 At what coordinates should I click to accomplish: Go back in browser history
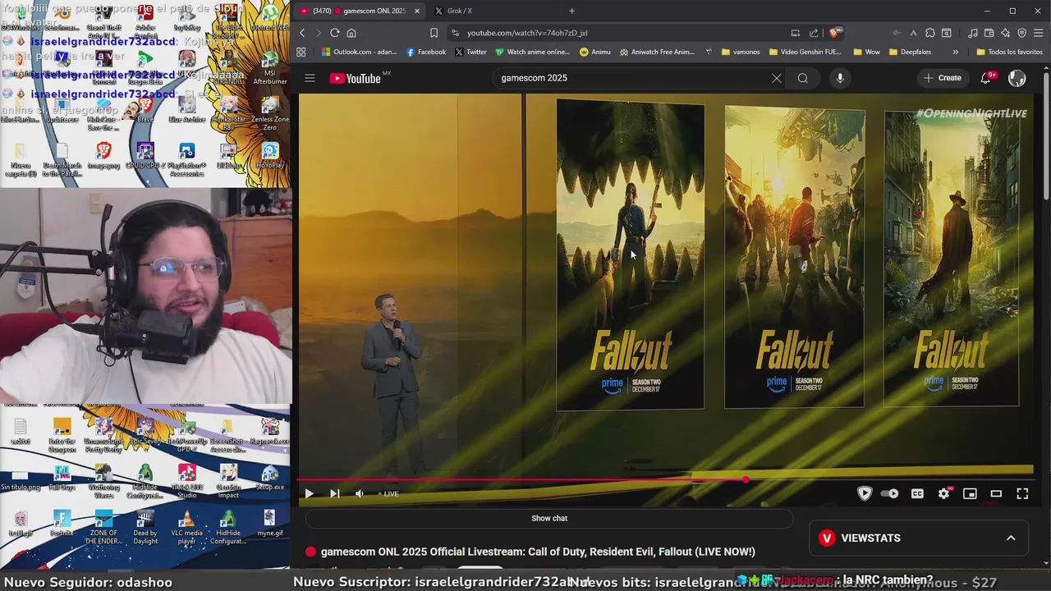point(302,33)
